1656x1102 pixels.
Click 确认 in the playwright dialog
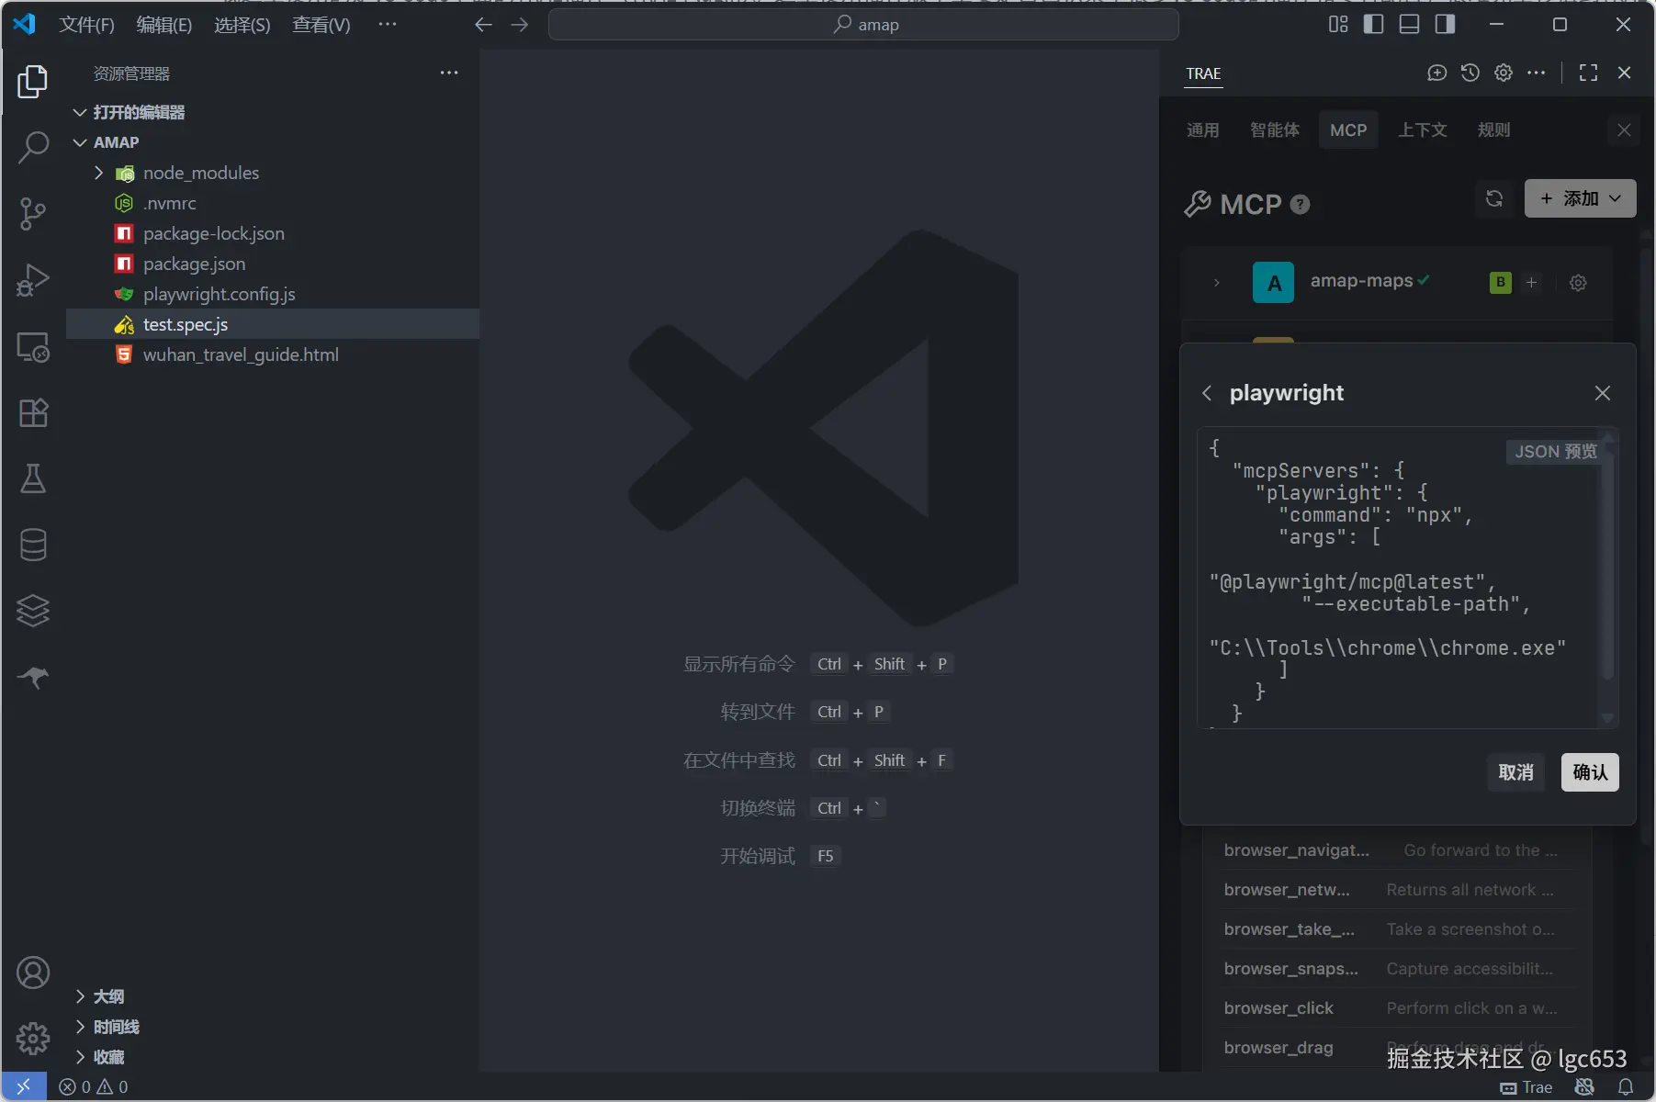1590,772
